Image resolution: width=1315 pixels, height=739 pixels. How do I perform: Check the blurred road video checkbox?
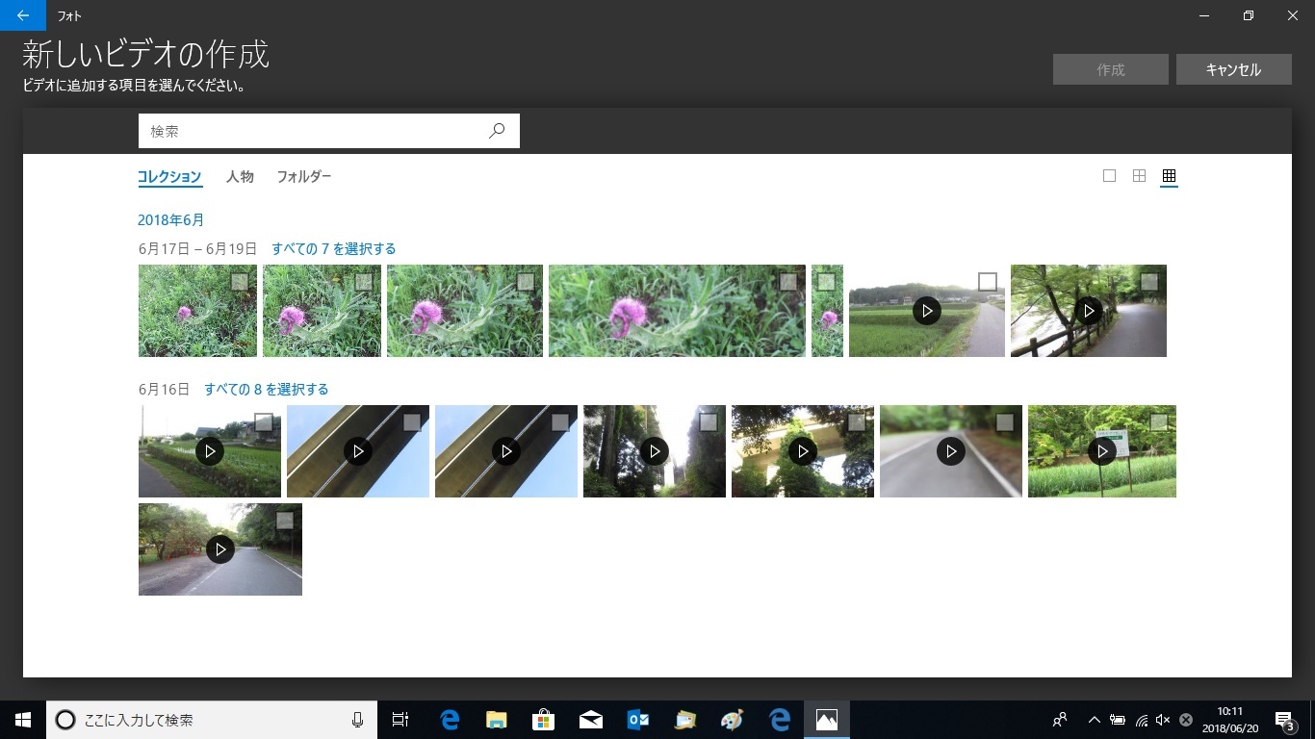(x=1004, y=422)
